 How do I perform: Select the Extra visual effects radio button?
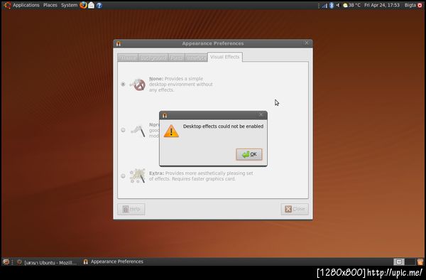(123, 176)
